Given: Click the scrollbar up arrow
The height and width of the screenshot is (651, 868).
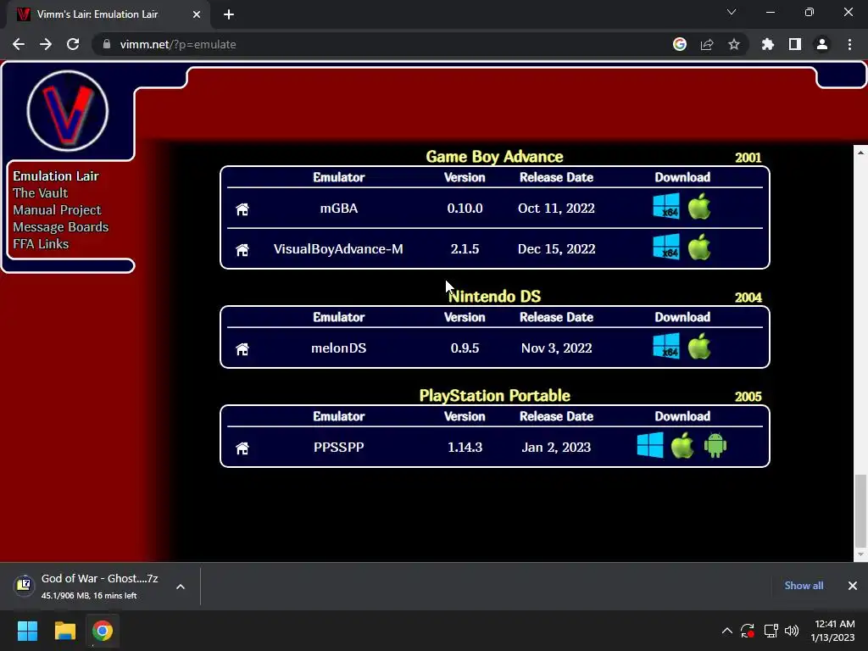Looking at the screenshot, I should pyautogui.click(x=860, y=153).
